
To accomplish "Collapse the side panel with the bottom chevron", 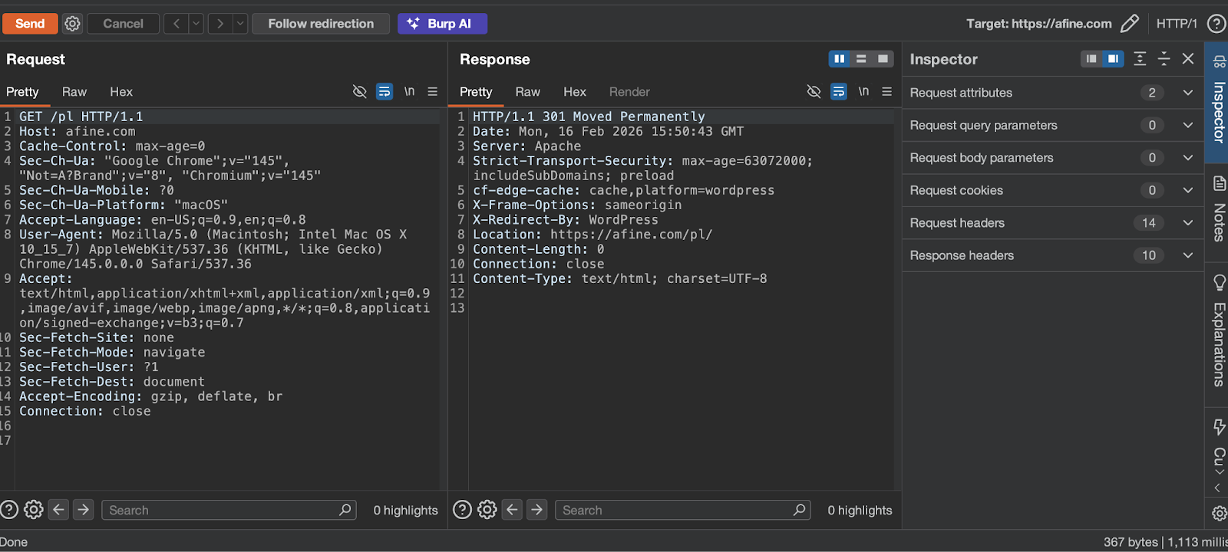I will coord(1217,488).
